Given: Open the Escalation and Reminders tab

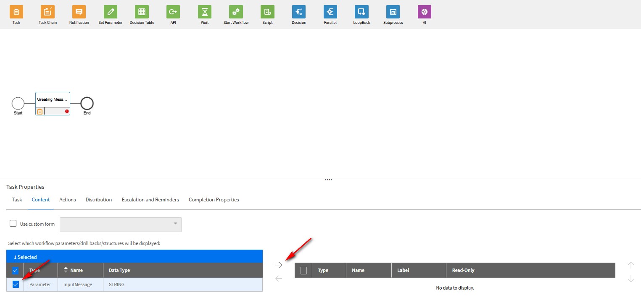Looking at the screenshot, I should pyautogui.click(x=150, y=200).
